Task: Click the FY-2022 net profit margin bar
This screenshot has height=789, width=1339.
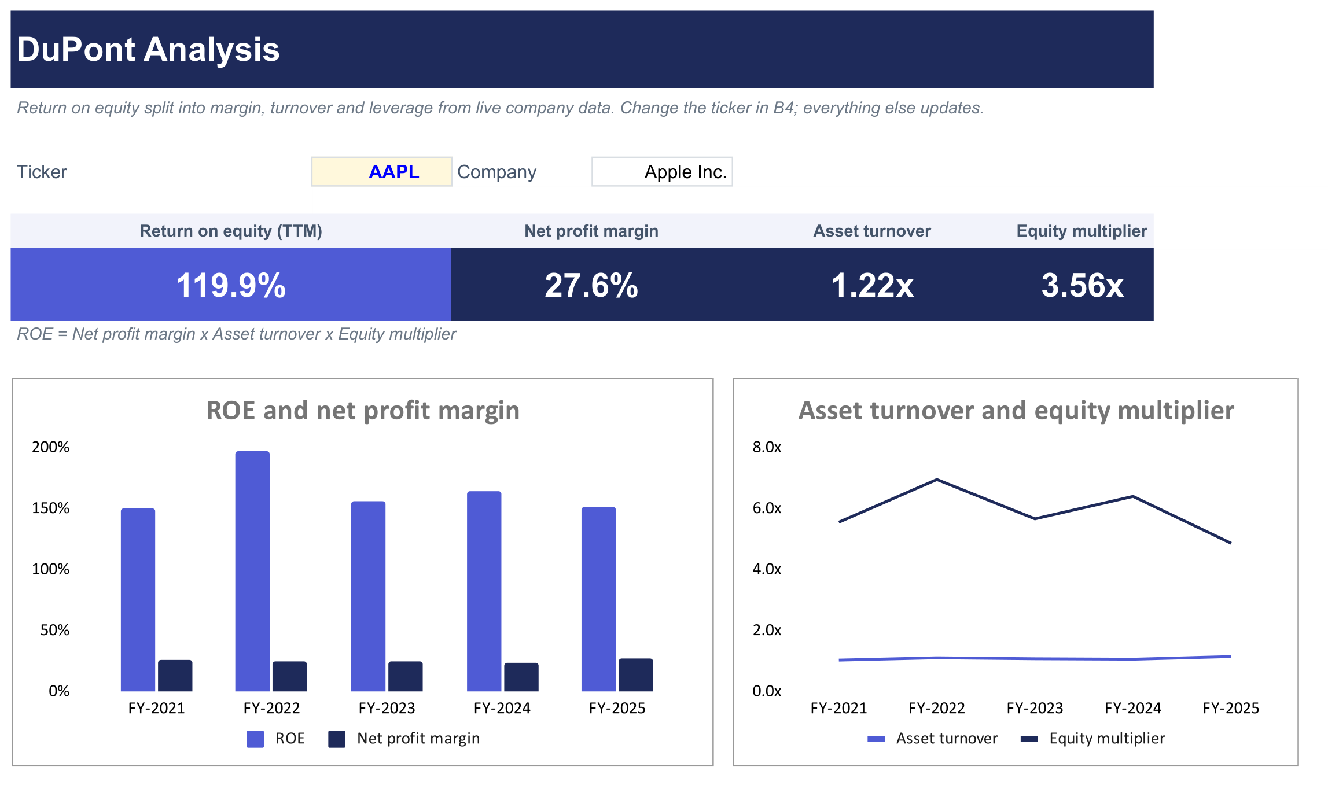Action: (290, 676)
